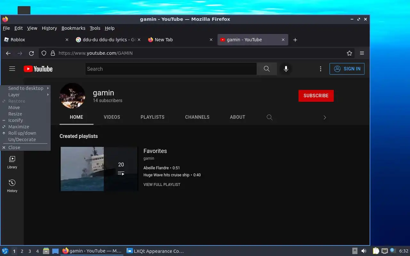The height and width of the screenshot is (256, 410).
Task: Open the History sidebar item
Action: click(x=12, y=186)
